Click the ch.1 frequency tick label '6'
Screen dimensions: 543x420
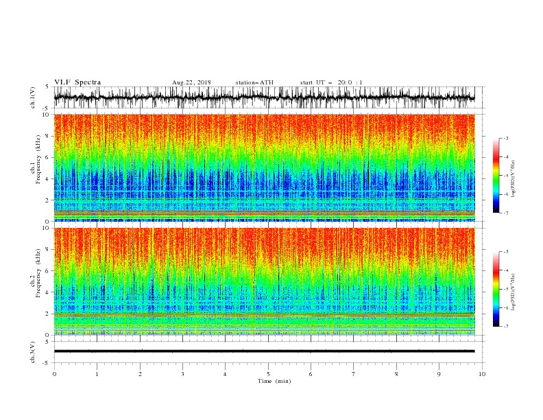coord(48,157)
